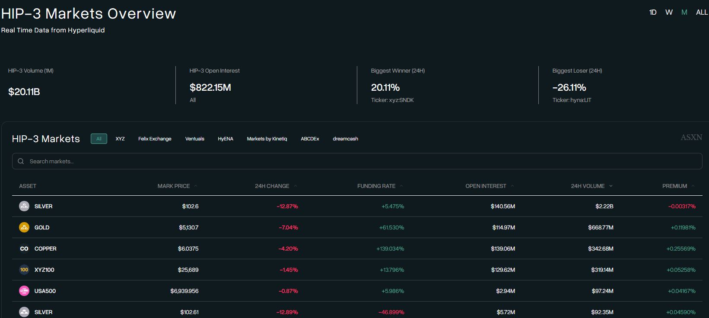Click the USA500 pink asset icon
Image resolution: width=709 pixels, height=318 pixels.
coord(24,291)
